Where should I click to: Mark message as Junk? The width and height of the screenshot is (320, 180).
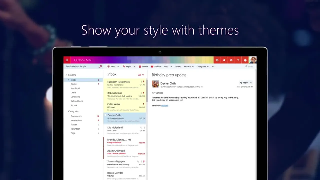tap(166, 66)
